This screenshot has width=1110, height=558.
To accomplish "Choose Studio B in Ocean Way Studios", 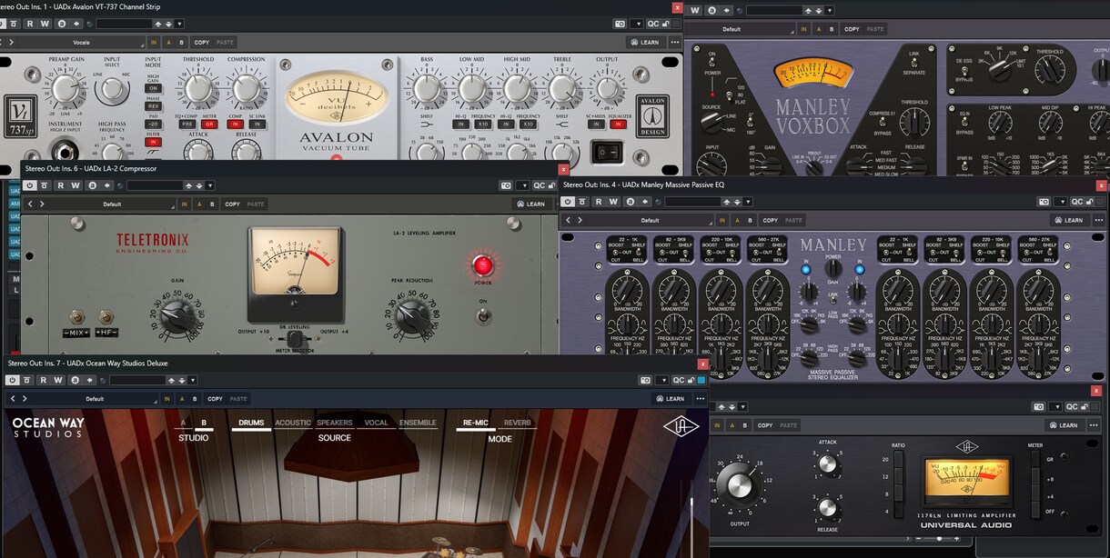I will [x=204, y=423].
